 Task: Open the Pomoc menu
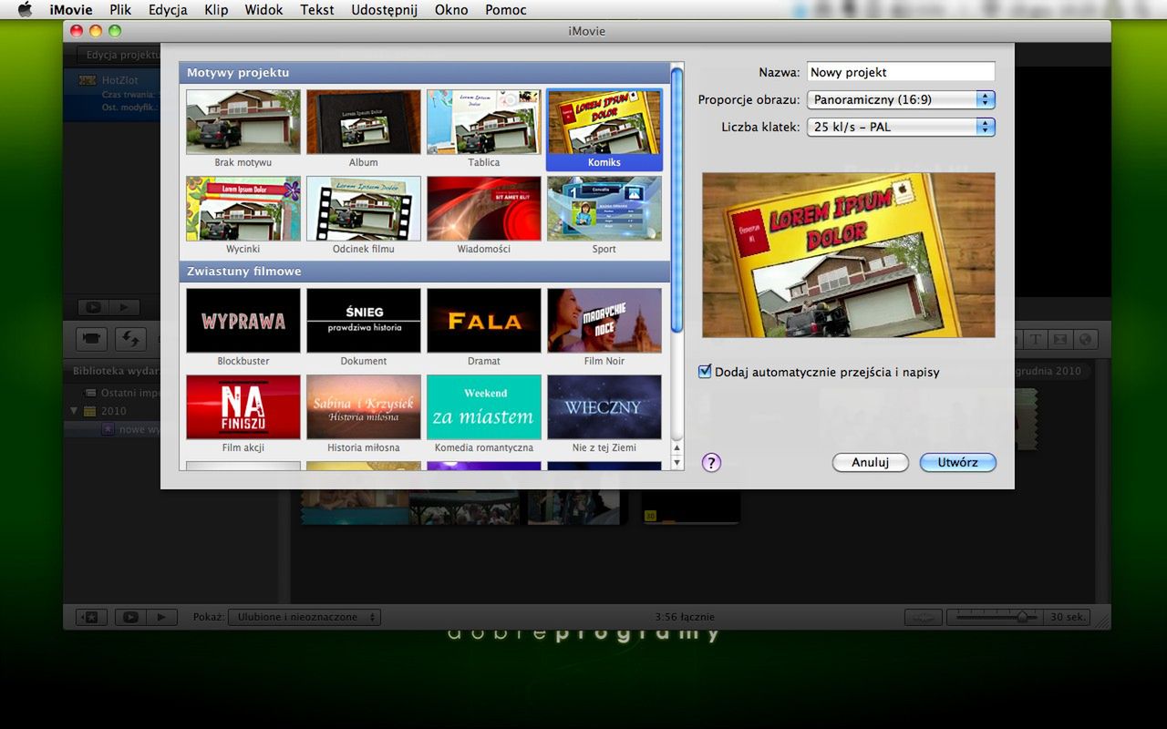click(506, 10)
